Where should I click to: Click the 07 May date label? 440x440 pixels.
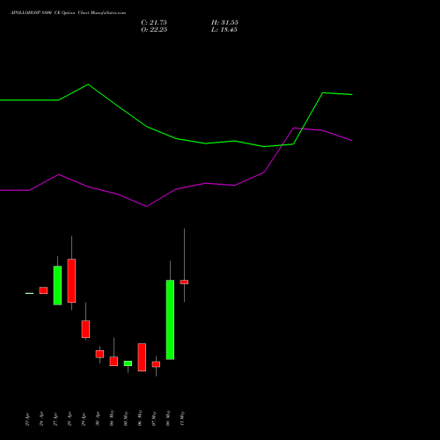coord(154,418)
